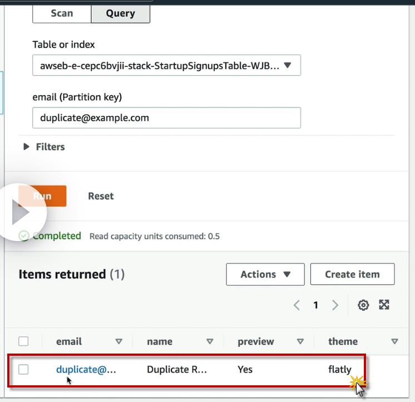Select all items header checkbox

point(23,341)
